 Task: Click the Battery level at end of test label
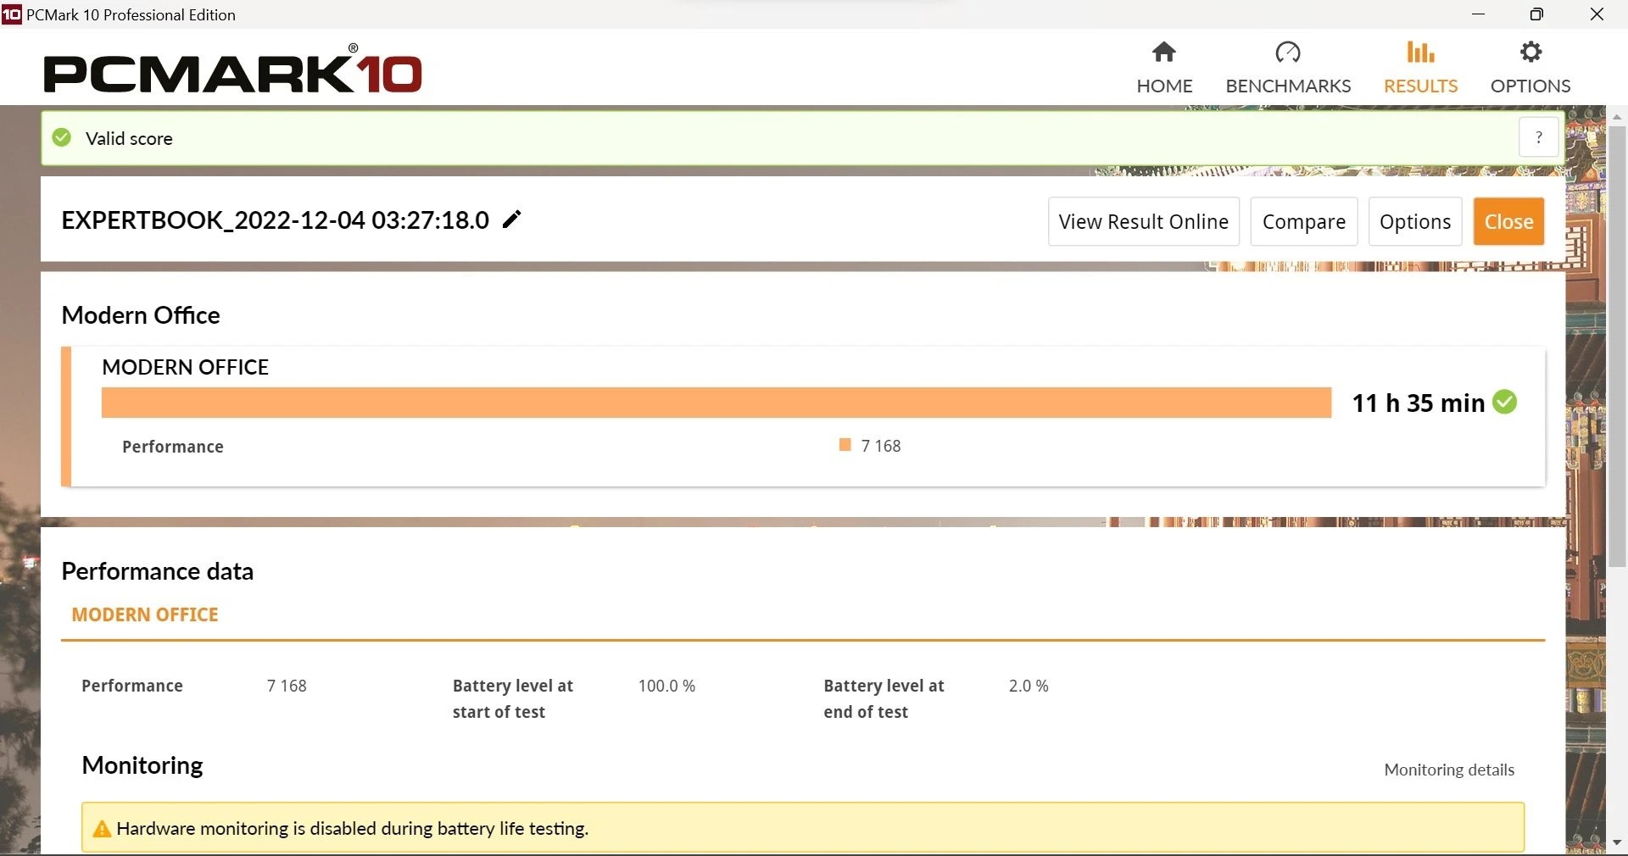point(884,698)
